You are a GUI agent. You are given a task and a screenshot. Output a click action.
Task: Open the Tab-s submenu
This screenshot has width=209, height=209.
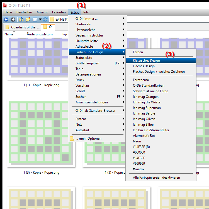[x=97, y=69]
